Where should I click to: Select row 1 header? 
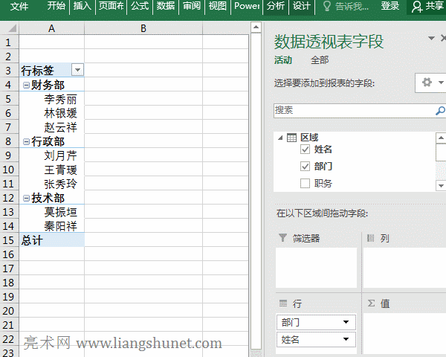point(8,42)
